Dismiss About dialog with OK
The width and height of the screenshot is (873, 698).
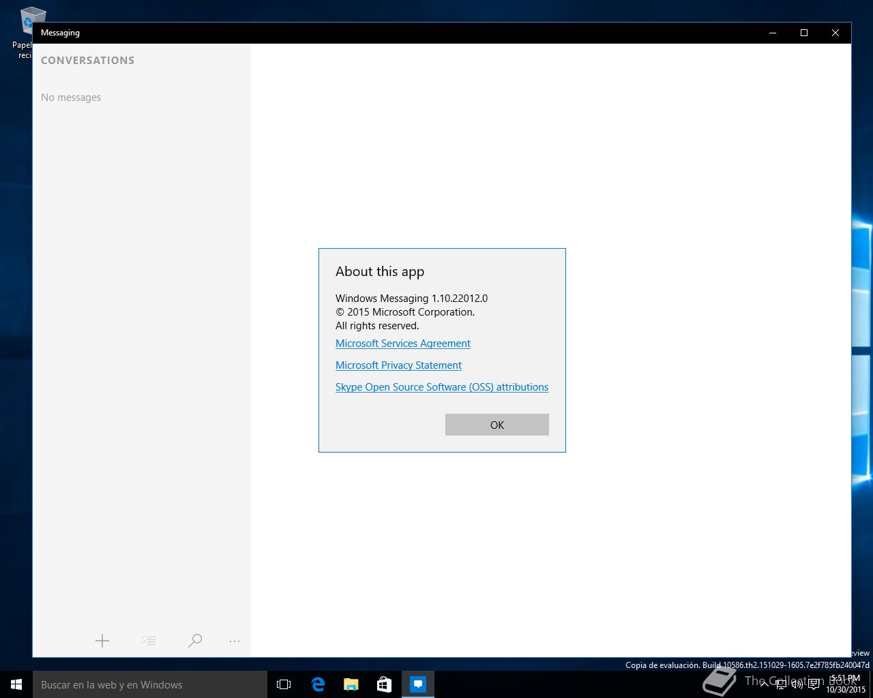pos(497,425)
